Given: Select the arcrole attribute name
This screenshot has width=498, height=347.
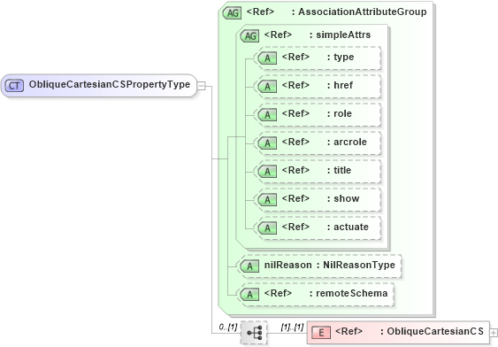Looking at the screenshot, I should pos(350,142).
